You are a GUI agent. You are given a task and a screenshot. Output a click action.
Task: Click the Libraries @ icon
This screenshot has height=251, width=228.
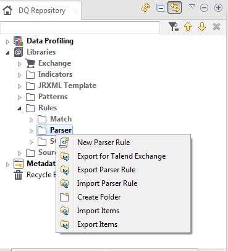(x=18, y=52)
